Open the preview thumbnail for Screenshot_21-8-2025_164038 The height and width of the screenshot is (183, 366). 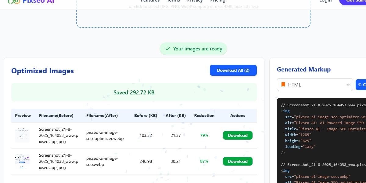pos(22,161)
